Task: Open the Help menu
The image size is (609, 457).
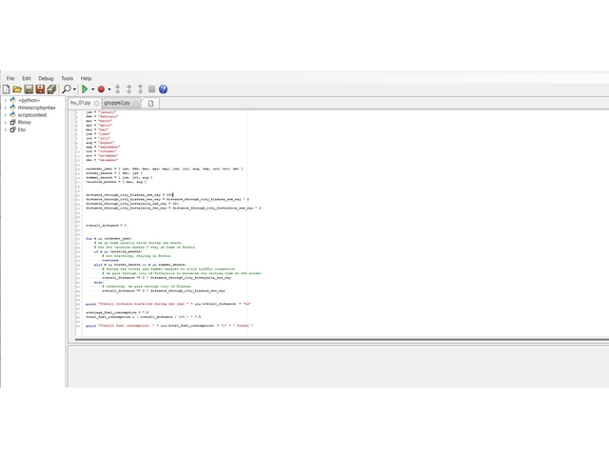Action: 86,78
